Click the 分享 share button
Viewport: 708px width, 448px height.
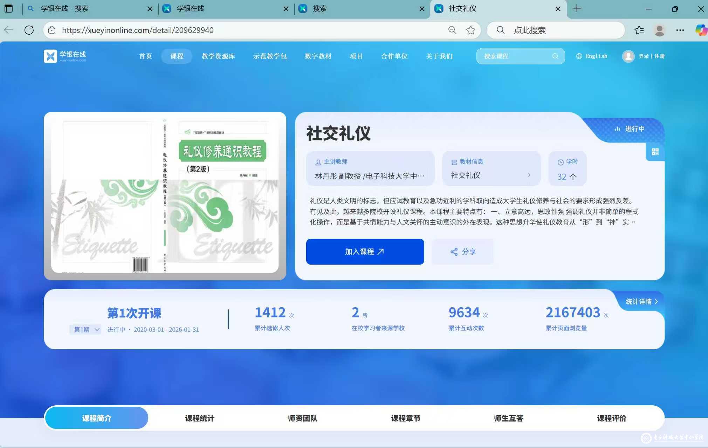pyautogui.click(x=462, y=251)
